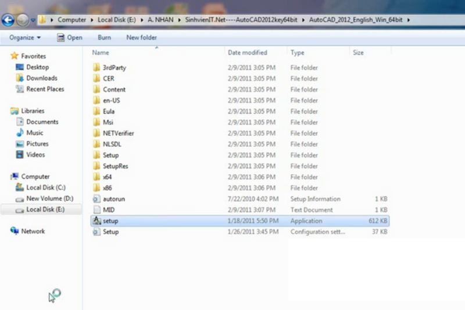Sort by the Name column header
The height and width of the screenshot is (310, 465).
coord(100,53)
